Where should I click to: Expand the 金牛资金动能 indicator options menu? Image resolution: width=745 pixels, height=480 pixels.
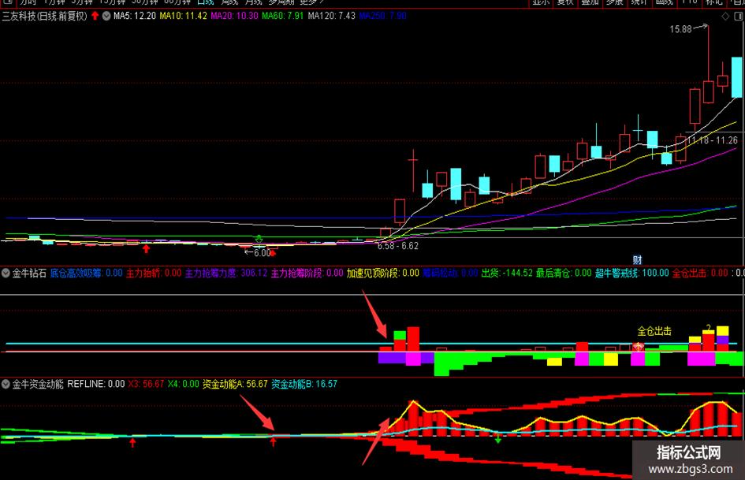click(6, 384)
